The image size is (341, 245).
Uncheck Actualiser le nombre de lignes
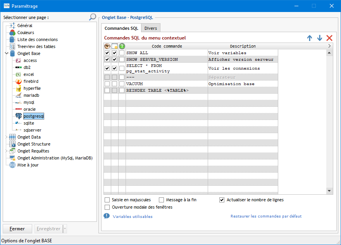(222, 200)
